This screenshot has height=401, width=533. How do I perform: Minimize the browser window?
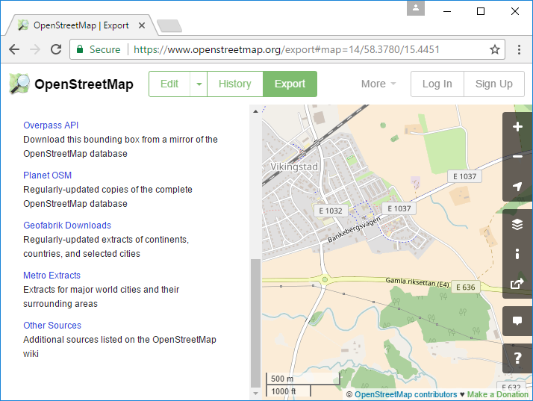[x=447, y=11]
